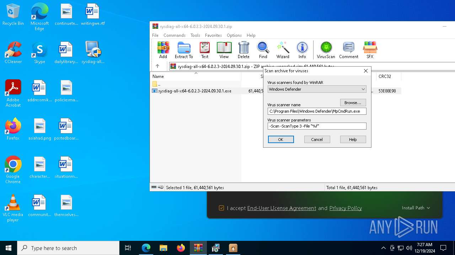This screenshot has width=455, height=255.
Task: Click the Test archive icon
Action: [205, 50]
